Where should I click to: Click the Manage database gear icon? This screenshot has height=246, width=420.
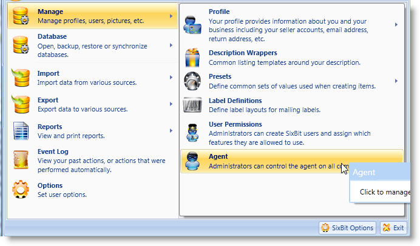[x=21, y=16]
